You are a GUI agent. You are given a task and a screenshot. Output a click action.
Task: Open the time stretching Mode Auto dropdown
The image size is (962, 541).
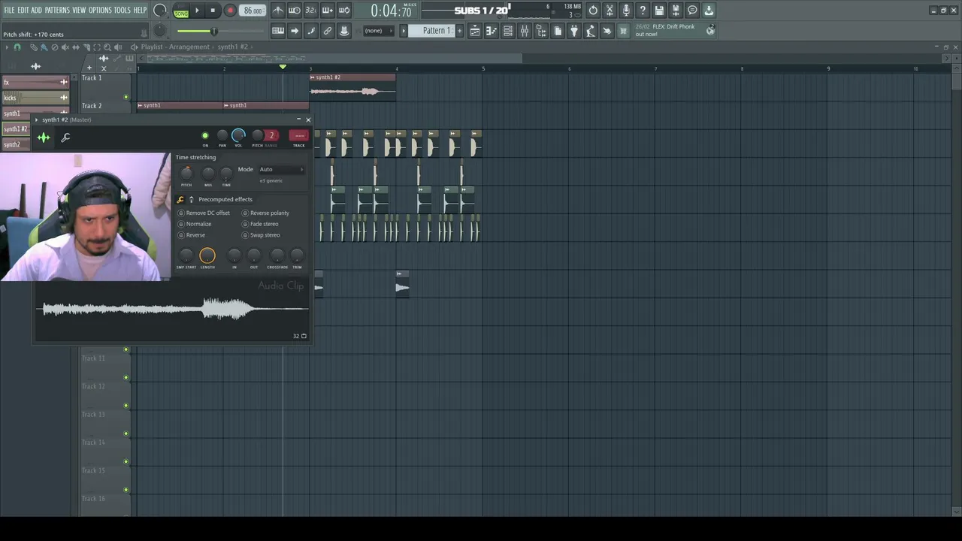(281, 169)
